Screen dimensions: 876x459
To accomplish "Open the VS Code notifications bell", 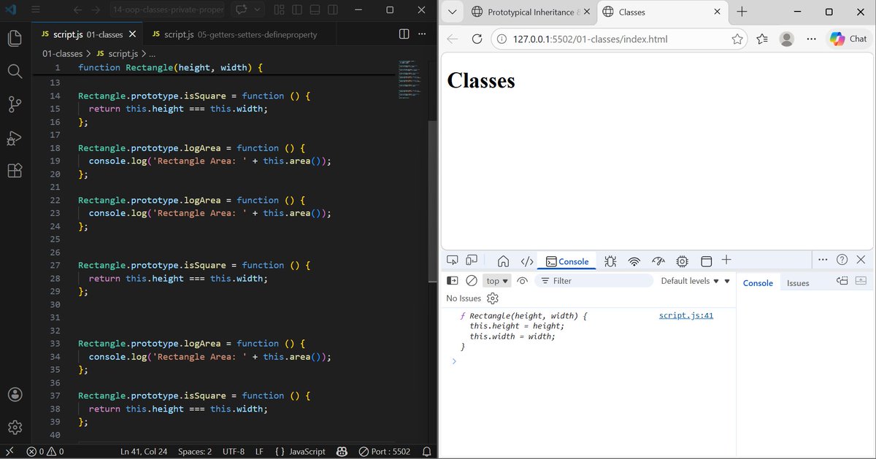I will point(426,452).
